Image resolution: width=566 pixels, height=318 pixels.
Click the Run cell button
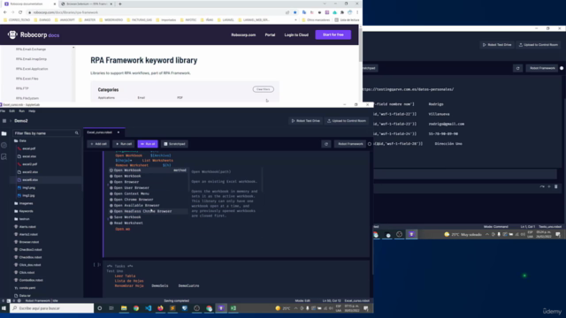pyautogui.click(x=124, y=144)
